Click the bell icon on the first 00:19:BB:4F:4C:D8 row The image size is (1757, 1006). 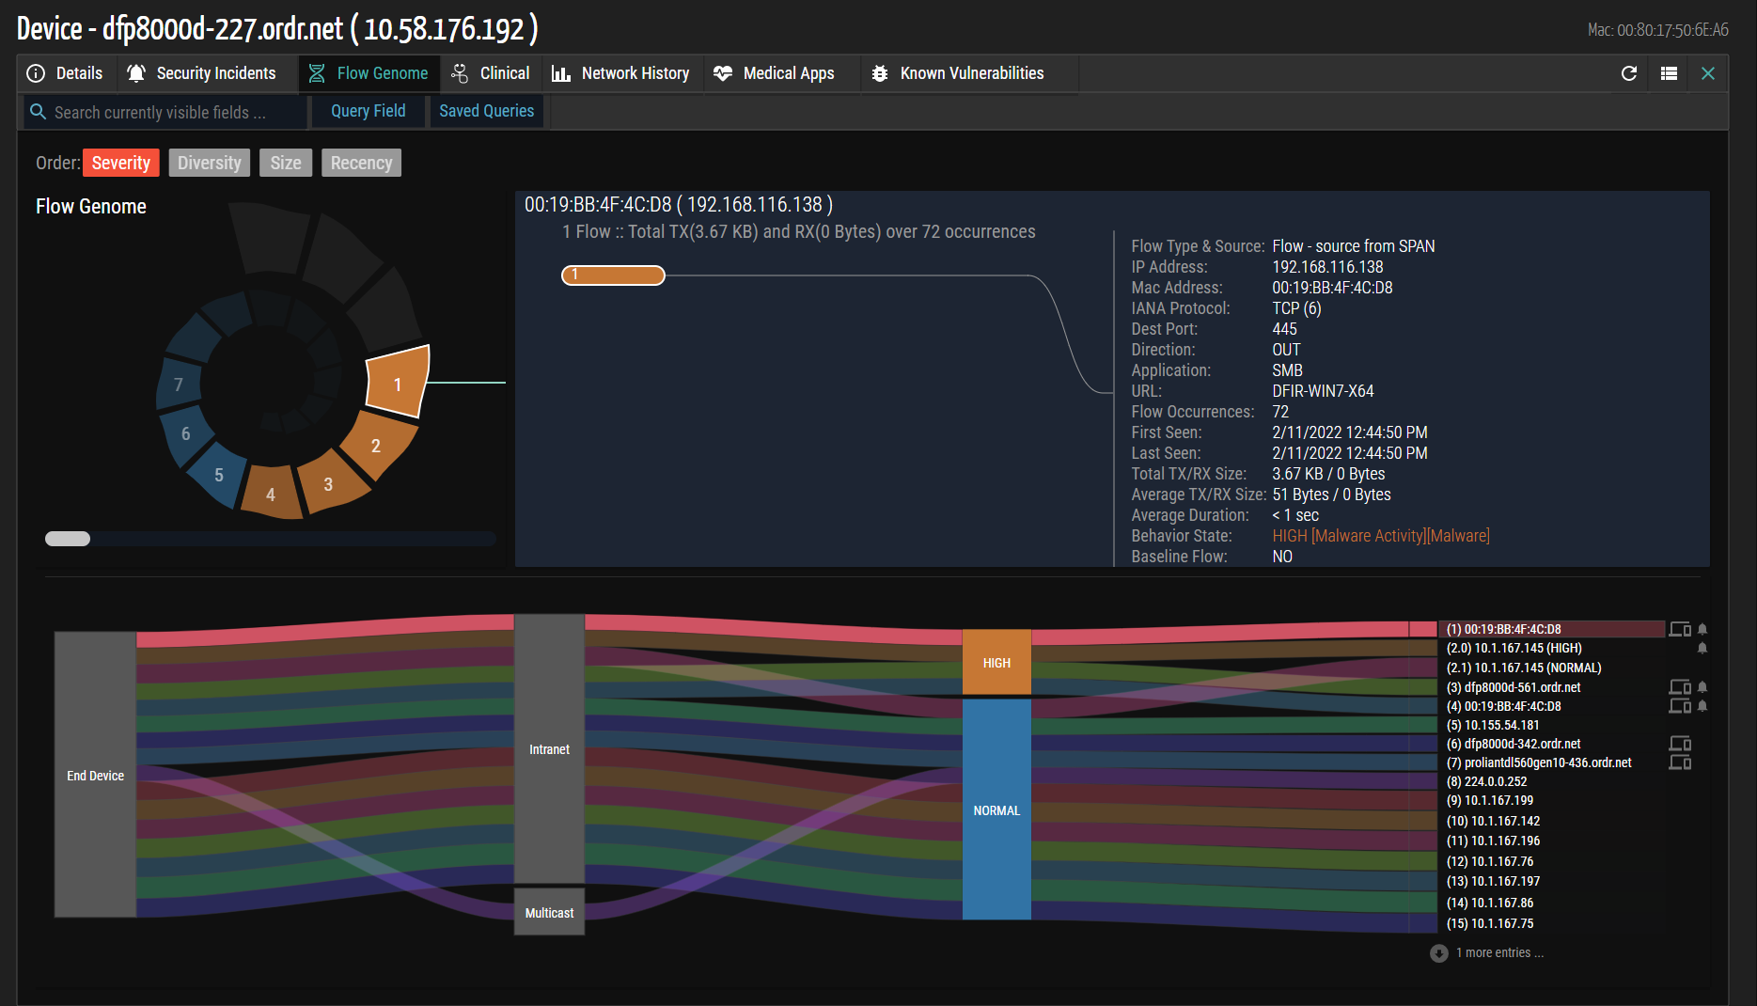click(1702, 629)
